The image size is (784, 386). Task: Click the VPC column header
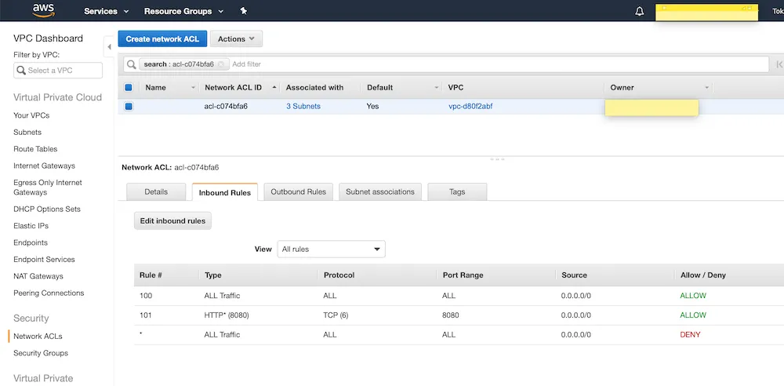pos(456,87)
